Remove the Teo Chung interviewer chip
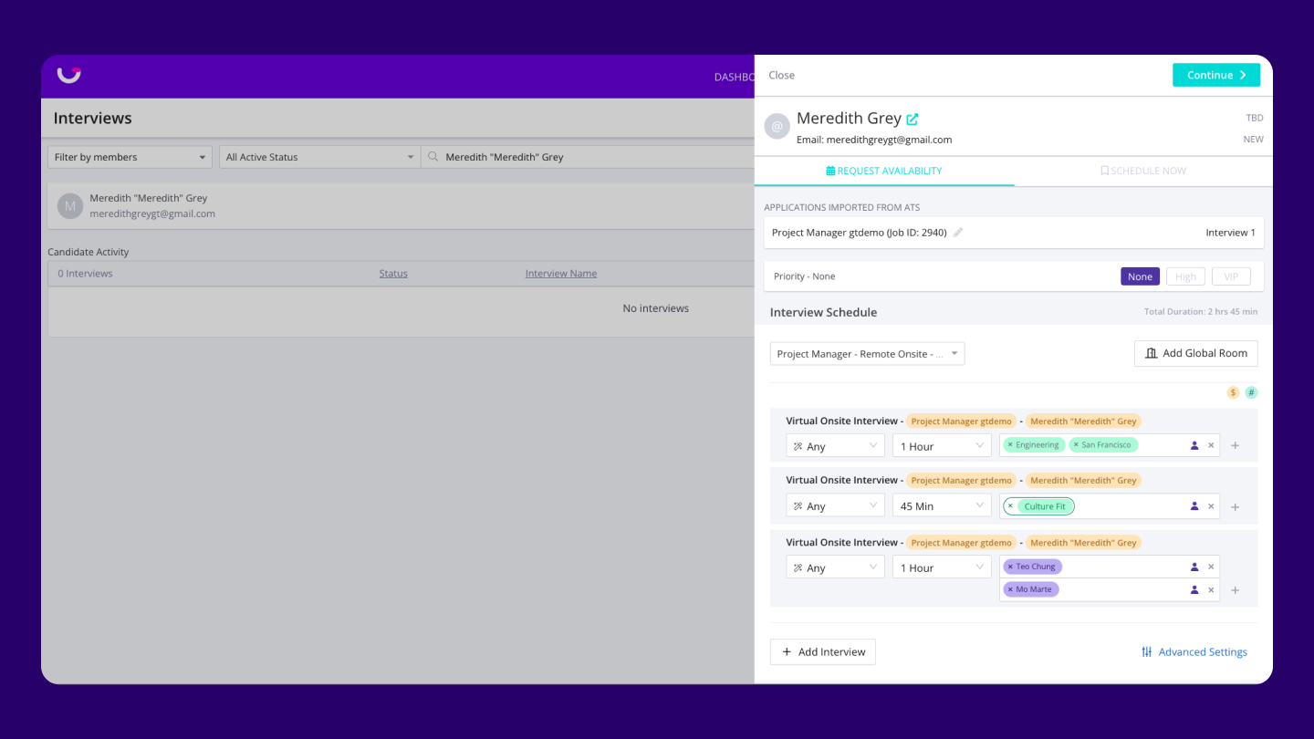The width and height of the screenshot is (1314, 739). click(1010, 567)
